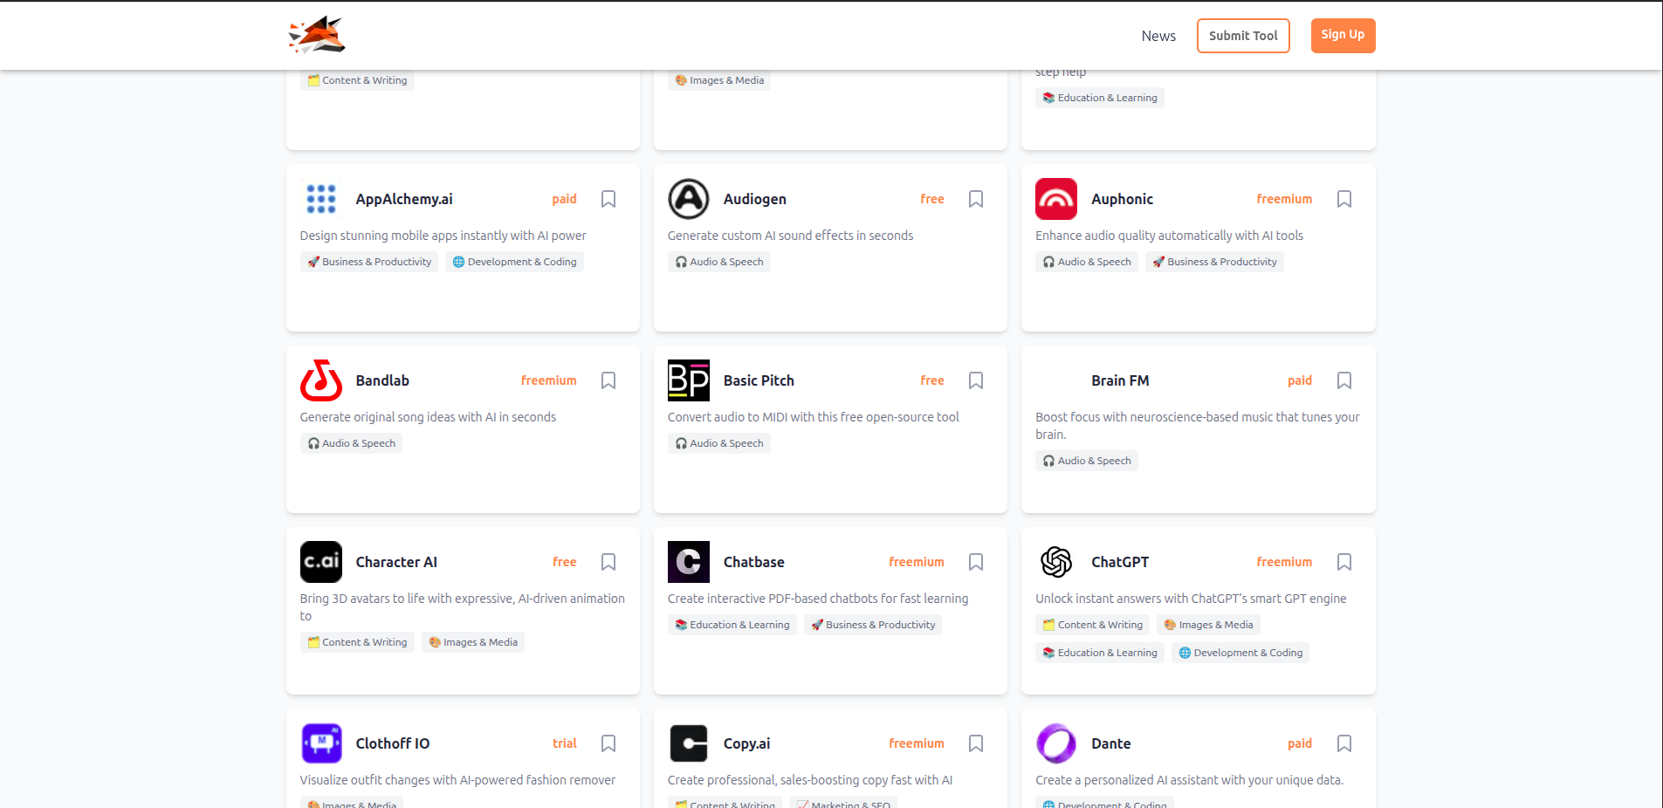Screen dimensions: 1663x808
Task: Bookmark the Brain FM tool
Action: (x=1343, y=380)
